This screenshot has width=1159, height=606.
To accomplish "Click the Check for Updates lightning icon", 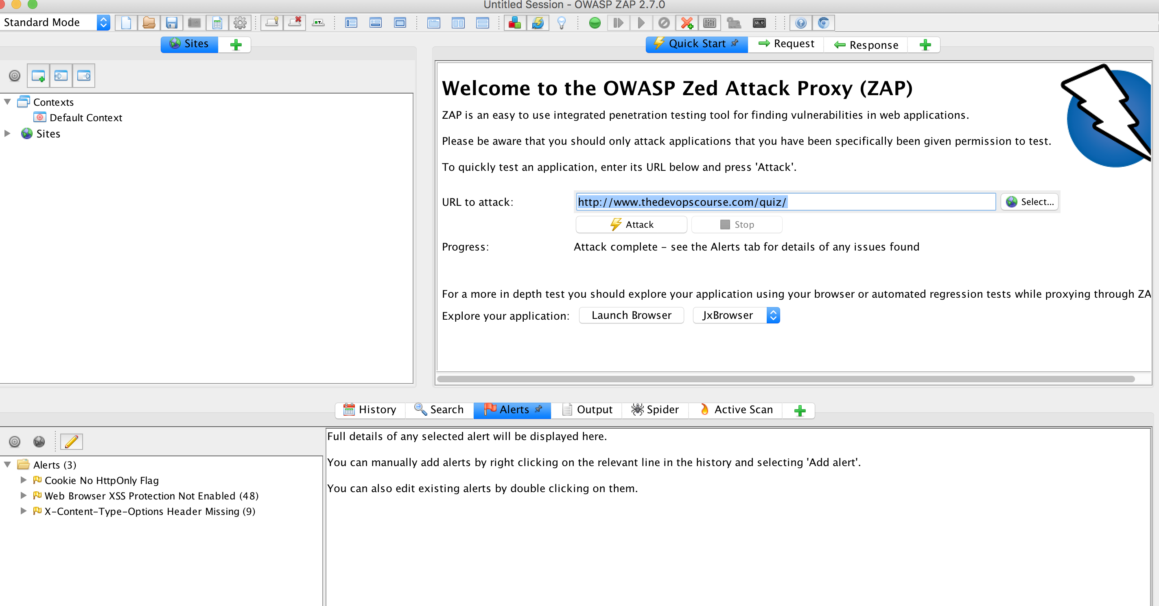I will 538,22.
